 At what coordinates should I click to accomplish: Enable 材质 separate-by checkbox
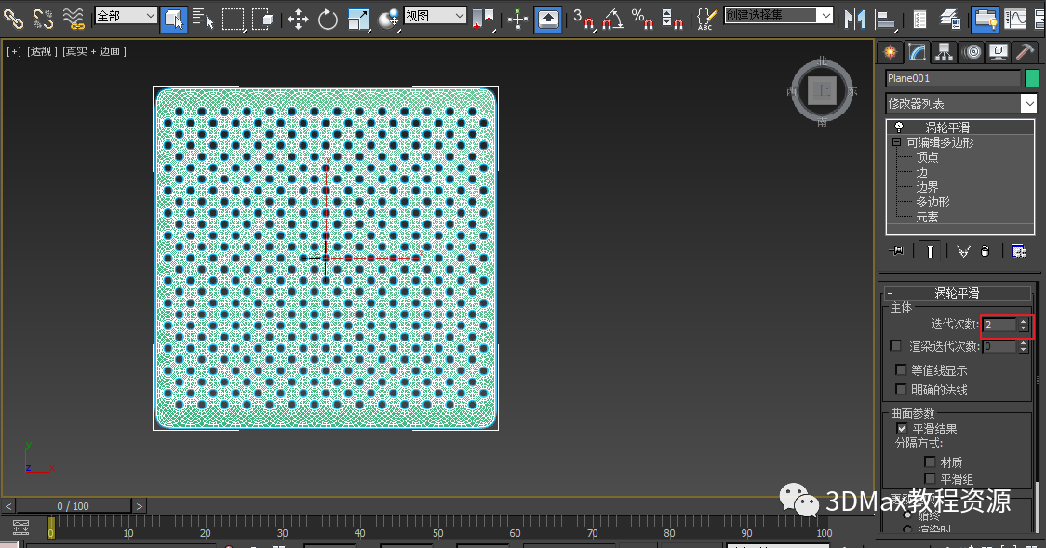pyautogui.click(x=930, y=461)
